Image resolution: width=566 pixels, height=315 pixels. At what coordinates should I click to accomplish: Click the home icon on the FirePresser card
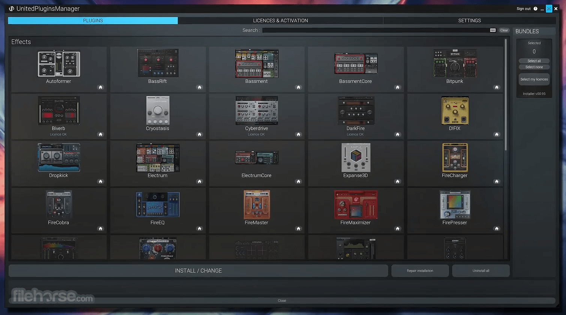[497, 228]
